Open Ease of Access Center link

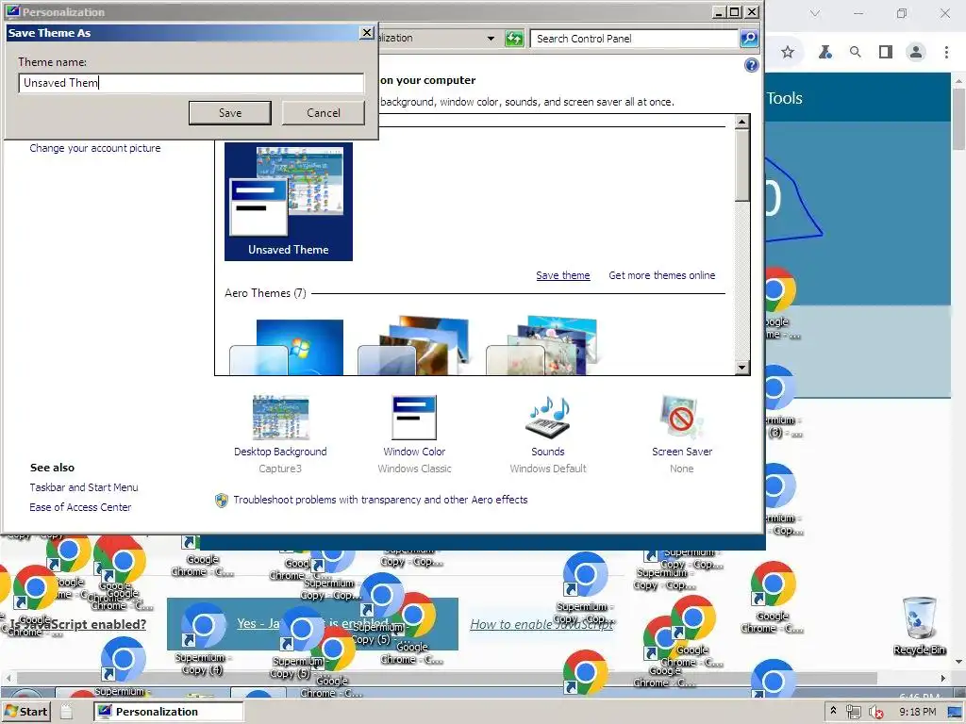(80, 506)
